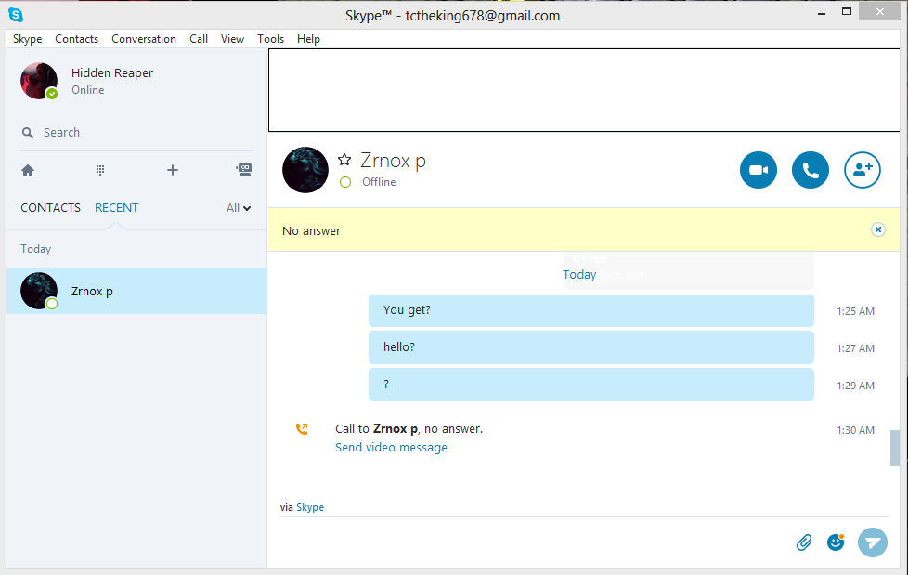Viewport: 908px width, 575px height.
Task: Click the Offline status text
Action: click(380, 182)
